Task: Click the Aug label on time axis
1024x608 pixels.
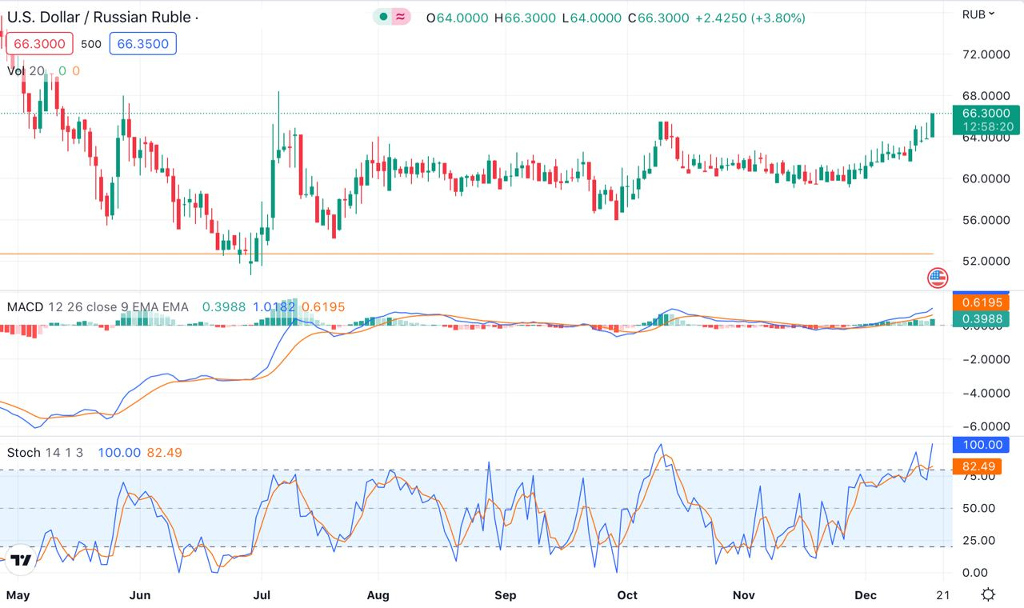Action: 378,595
